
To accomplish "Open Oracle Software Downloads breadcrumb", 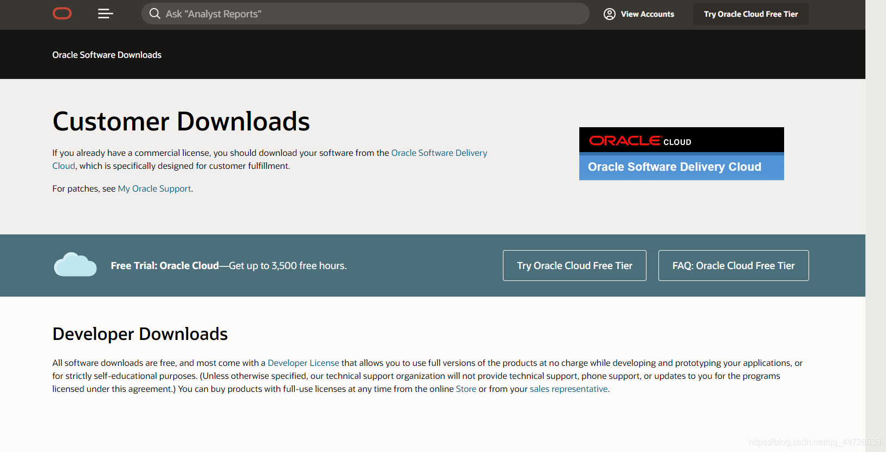I will (107, 55).
